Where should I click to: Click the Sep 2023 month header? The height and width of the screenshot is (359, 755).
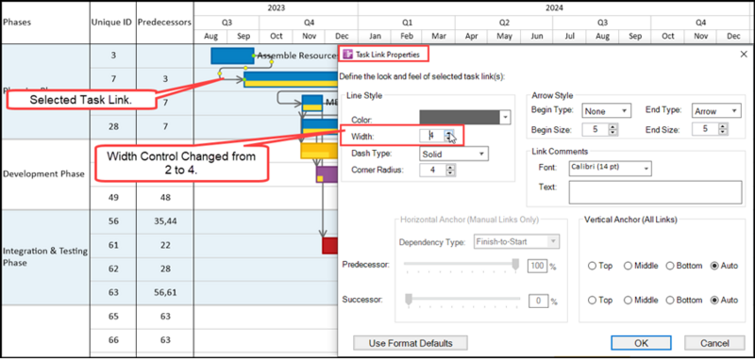coord(243,37)
